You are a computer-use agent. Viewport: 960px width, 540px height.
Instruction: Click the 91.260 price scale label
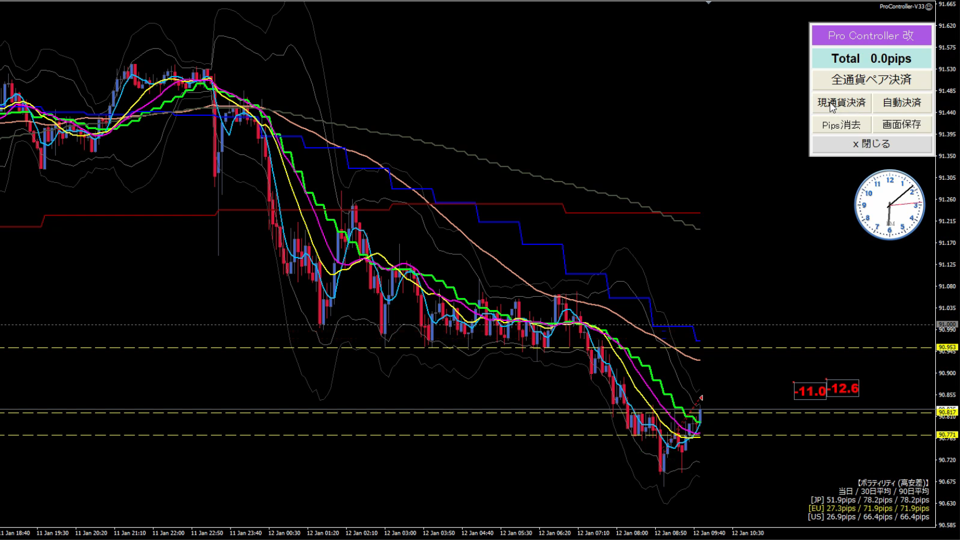coord(947,199)
